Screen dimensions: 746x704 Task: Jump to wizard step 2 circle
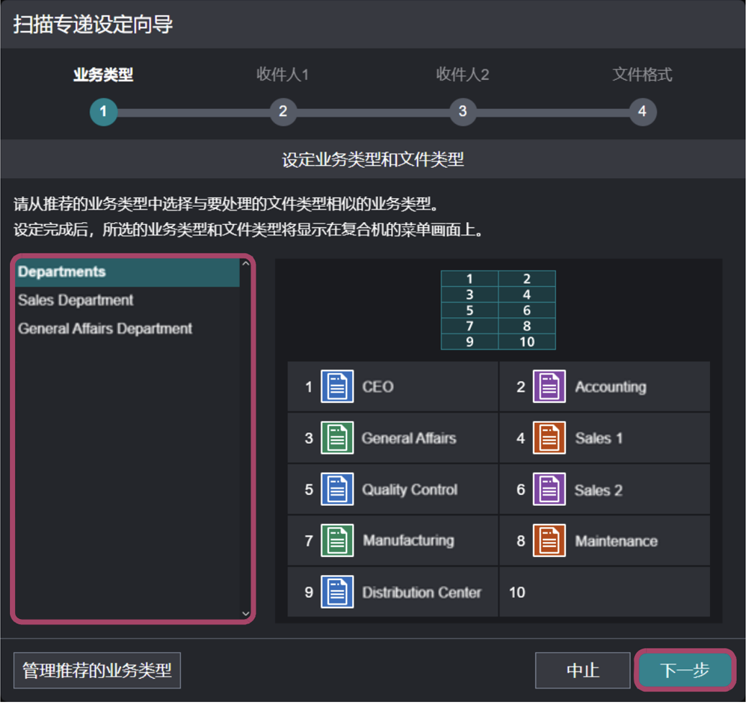point(283,112)
